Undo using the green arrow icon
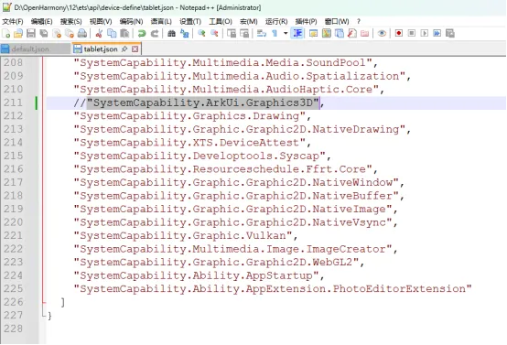The height and width of the screenshot is (345, 507). point(142,33)
